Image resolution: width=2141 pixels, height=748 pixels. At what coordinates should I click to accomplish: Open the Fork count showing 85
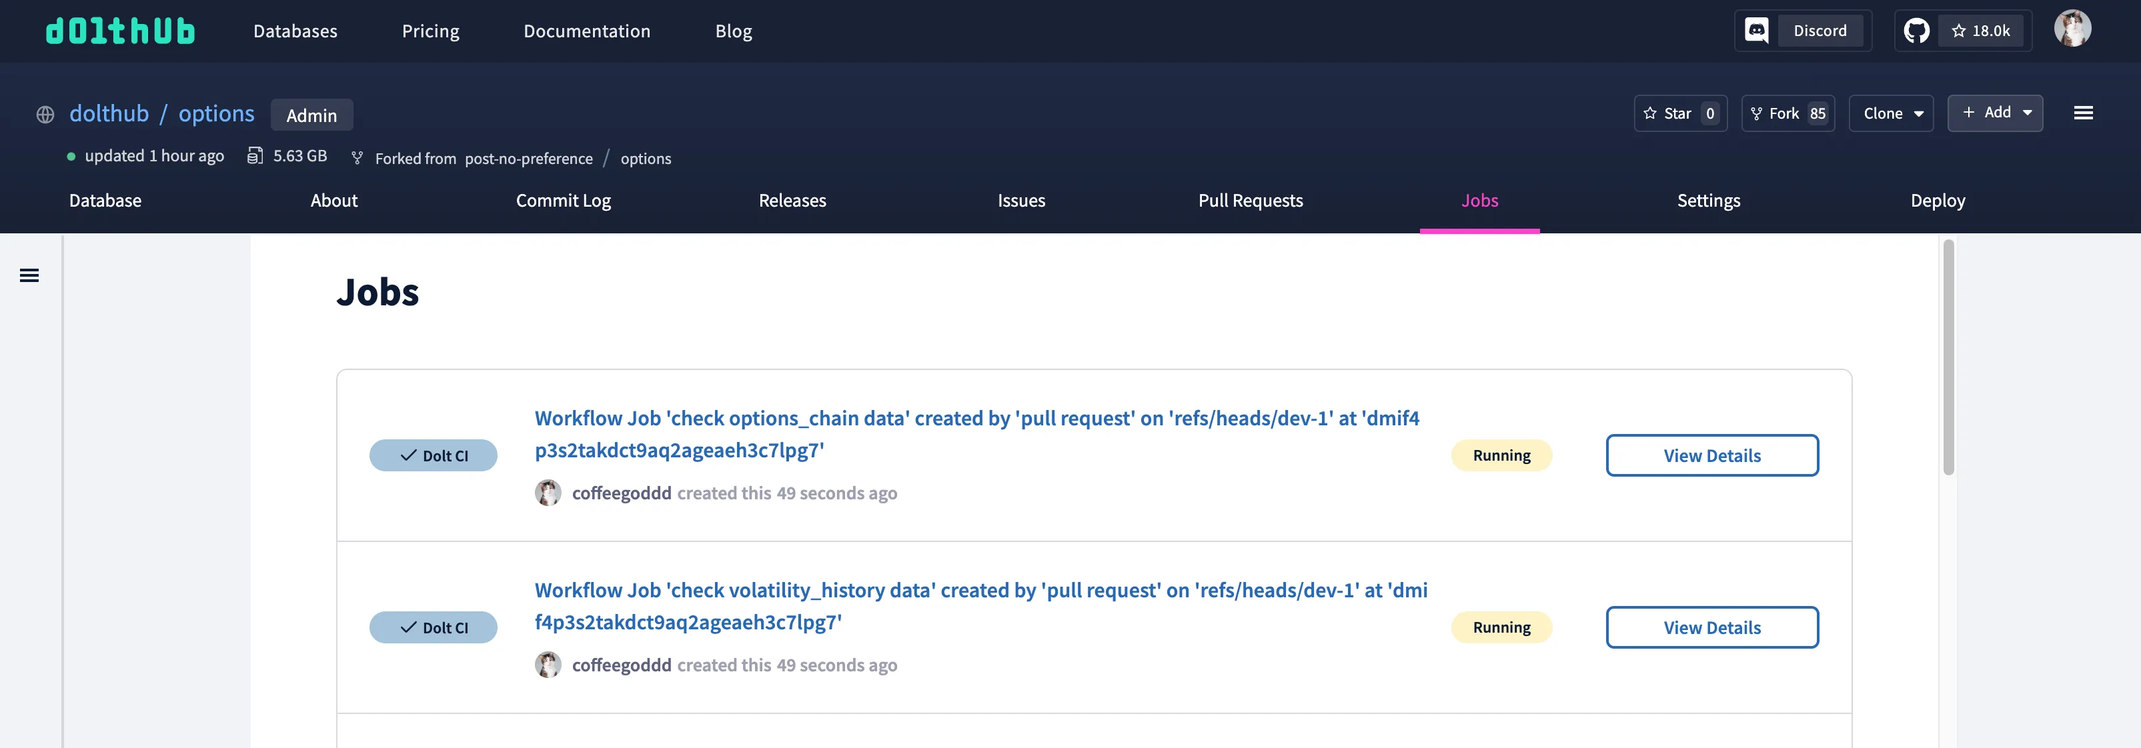pos(1788,113)
